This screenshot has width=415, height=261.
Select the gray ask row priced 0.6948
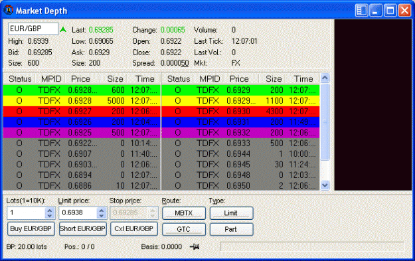(240, 175)
